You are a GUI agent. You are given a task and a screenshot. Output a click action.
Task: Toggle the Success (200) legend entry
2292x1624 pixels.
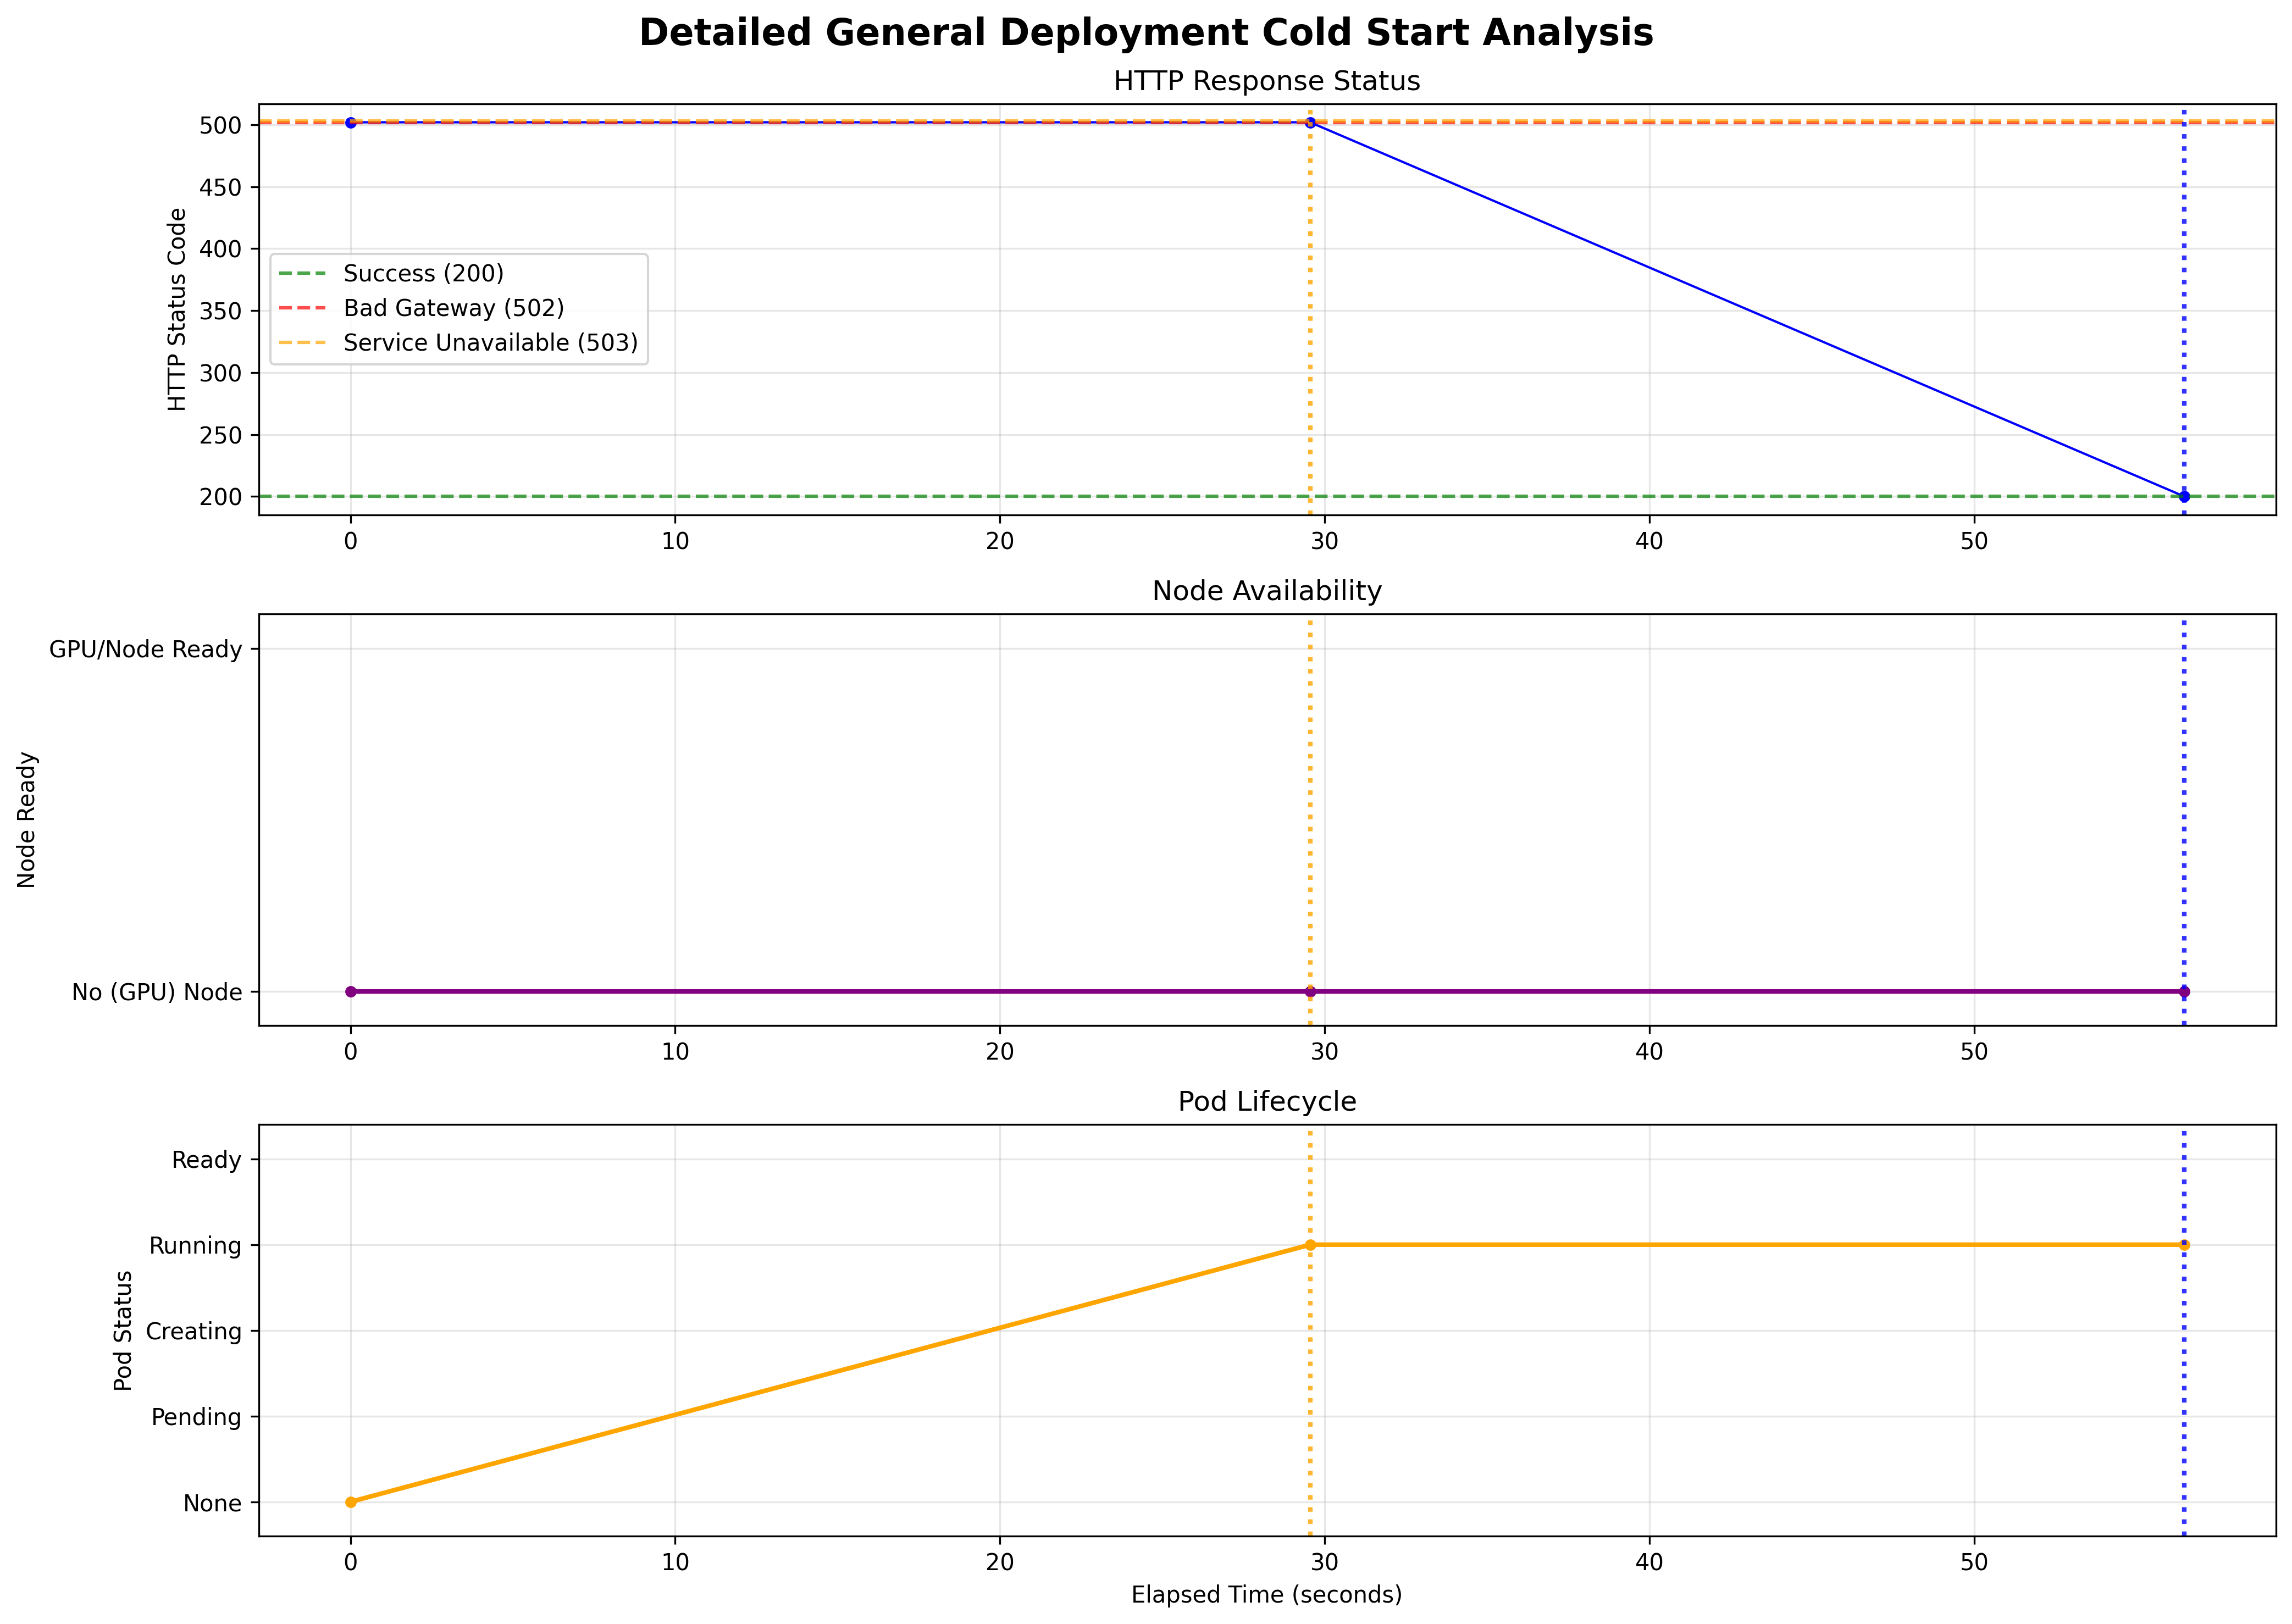423,271
